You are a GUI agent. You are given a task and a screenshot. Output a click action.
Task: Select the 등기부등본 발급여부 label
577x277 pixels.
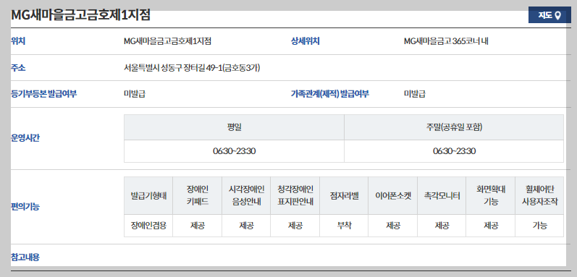click(43, 94)
